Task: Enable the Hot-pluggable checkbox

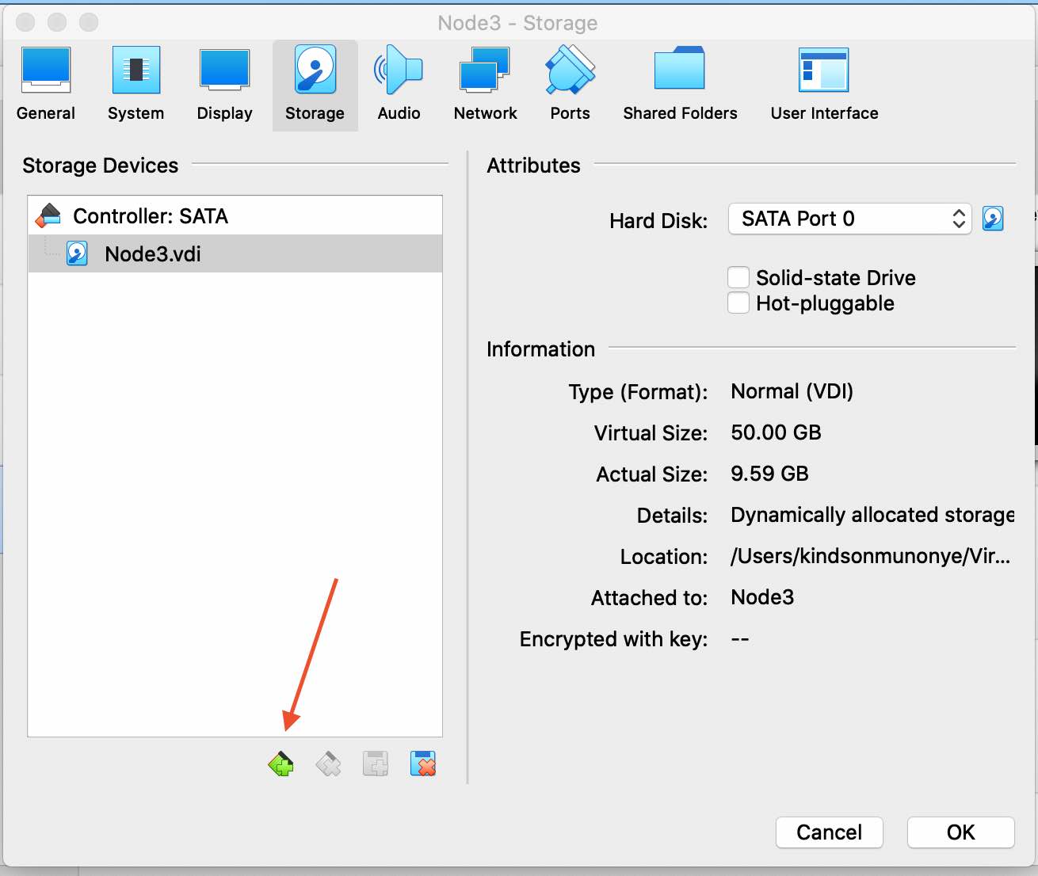Action: (x=738, y=303)
